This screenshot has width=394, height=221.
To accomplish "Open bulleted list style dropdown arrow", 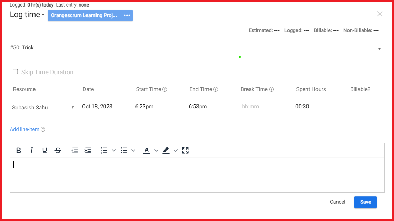I will click(133, 150).
